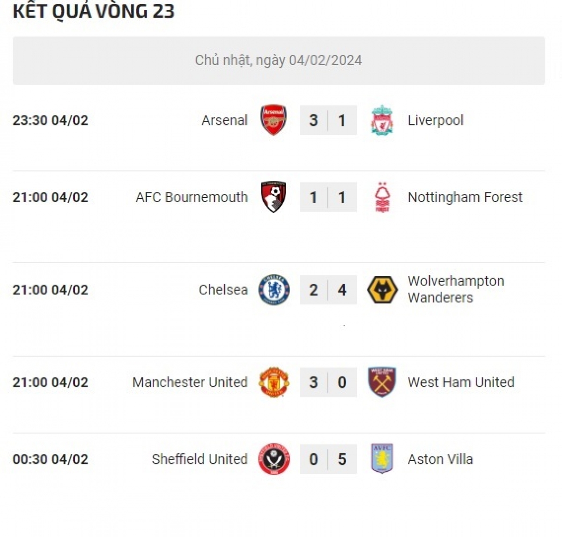Viewport: 562px width, 537px height.
Task: Open the Manchester United 3-0 score box
Action: (328, 383)
